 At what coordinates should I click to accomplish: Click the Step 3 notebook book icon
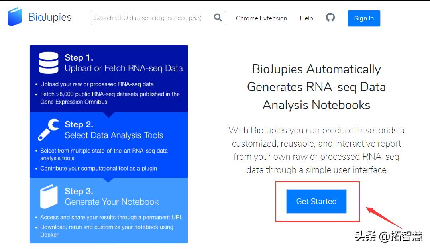pyautogui.click(x=49, y=196)
